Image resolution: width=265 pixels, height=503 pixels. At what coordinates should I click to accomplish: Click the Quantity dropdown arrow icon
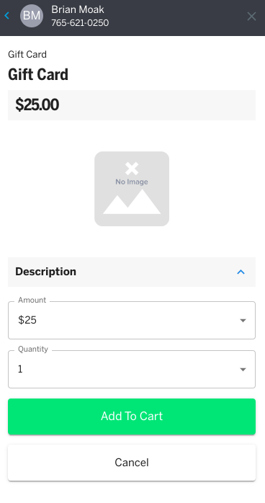243,369
